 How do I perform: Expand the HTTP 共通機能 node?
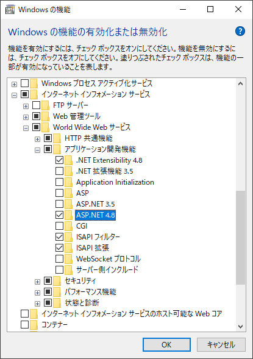pyautogui.click(x=37, y=139)
